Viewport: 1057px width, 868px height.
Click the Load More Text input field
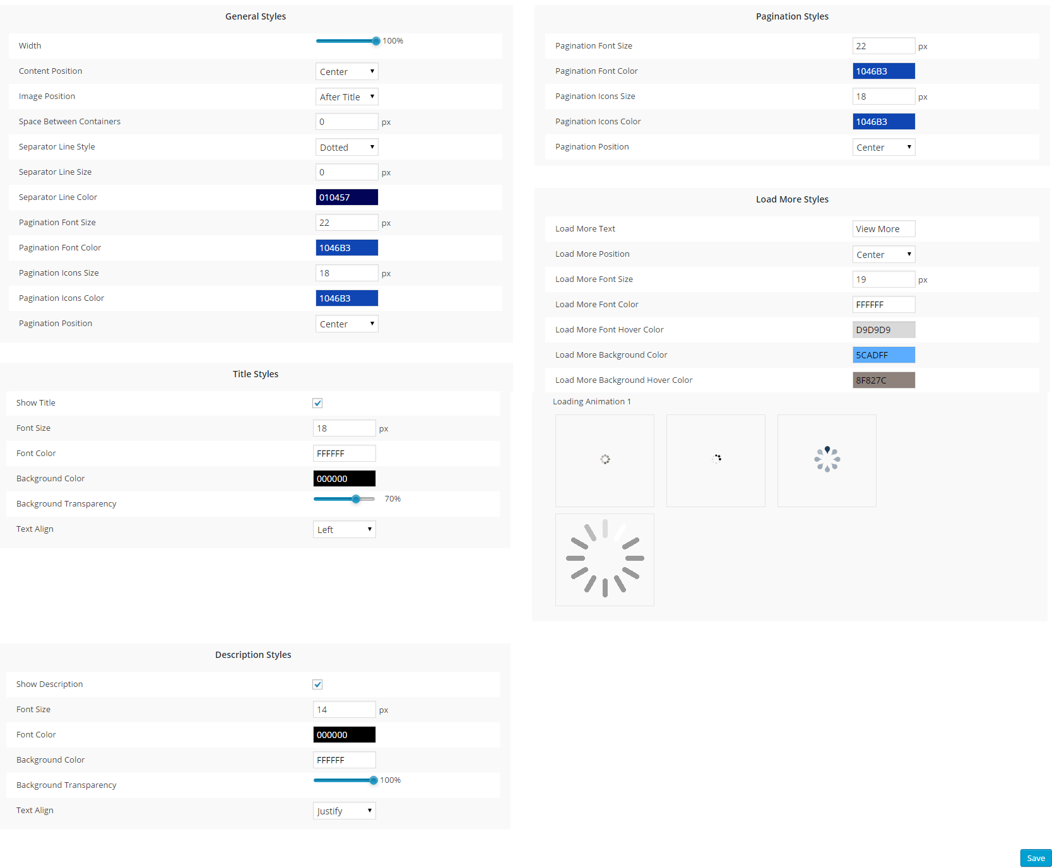click(x=883, y=229)
